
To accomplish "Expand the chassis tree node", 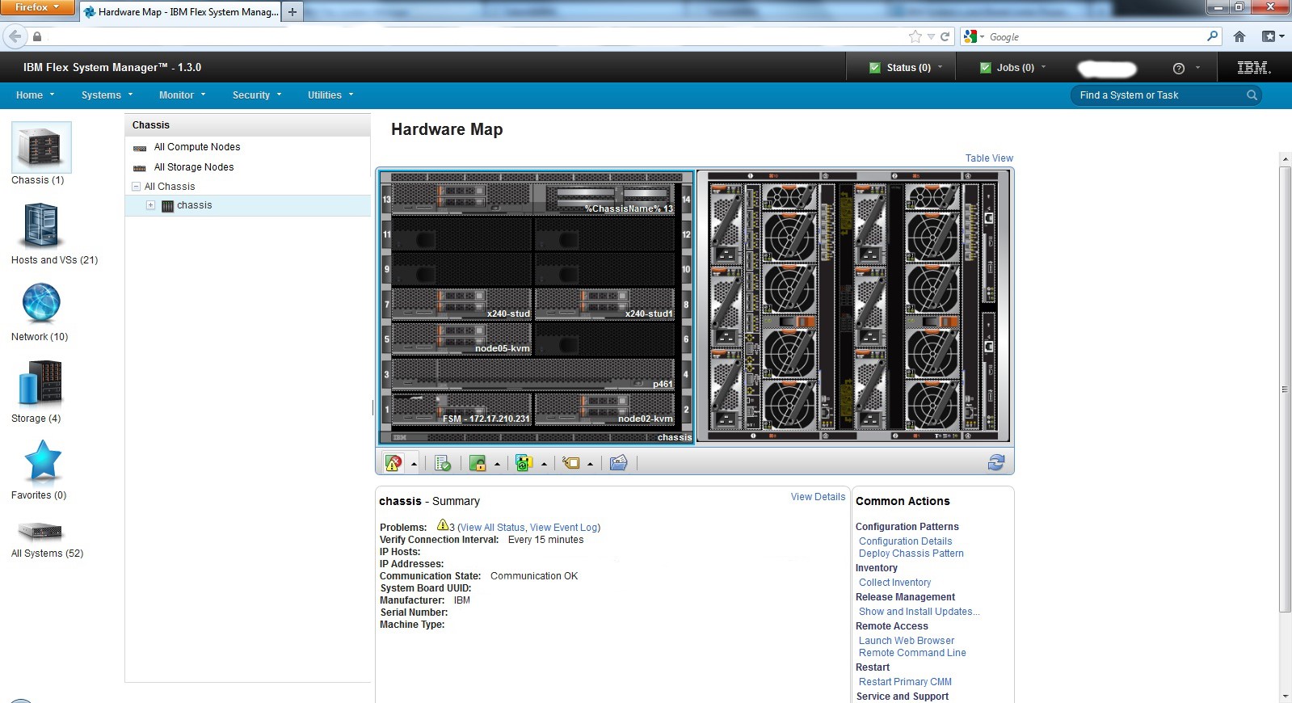I will coord(150,205).
